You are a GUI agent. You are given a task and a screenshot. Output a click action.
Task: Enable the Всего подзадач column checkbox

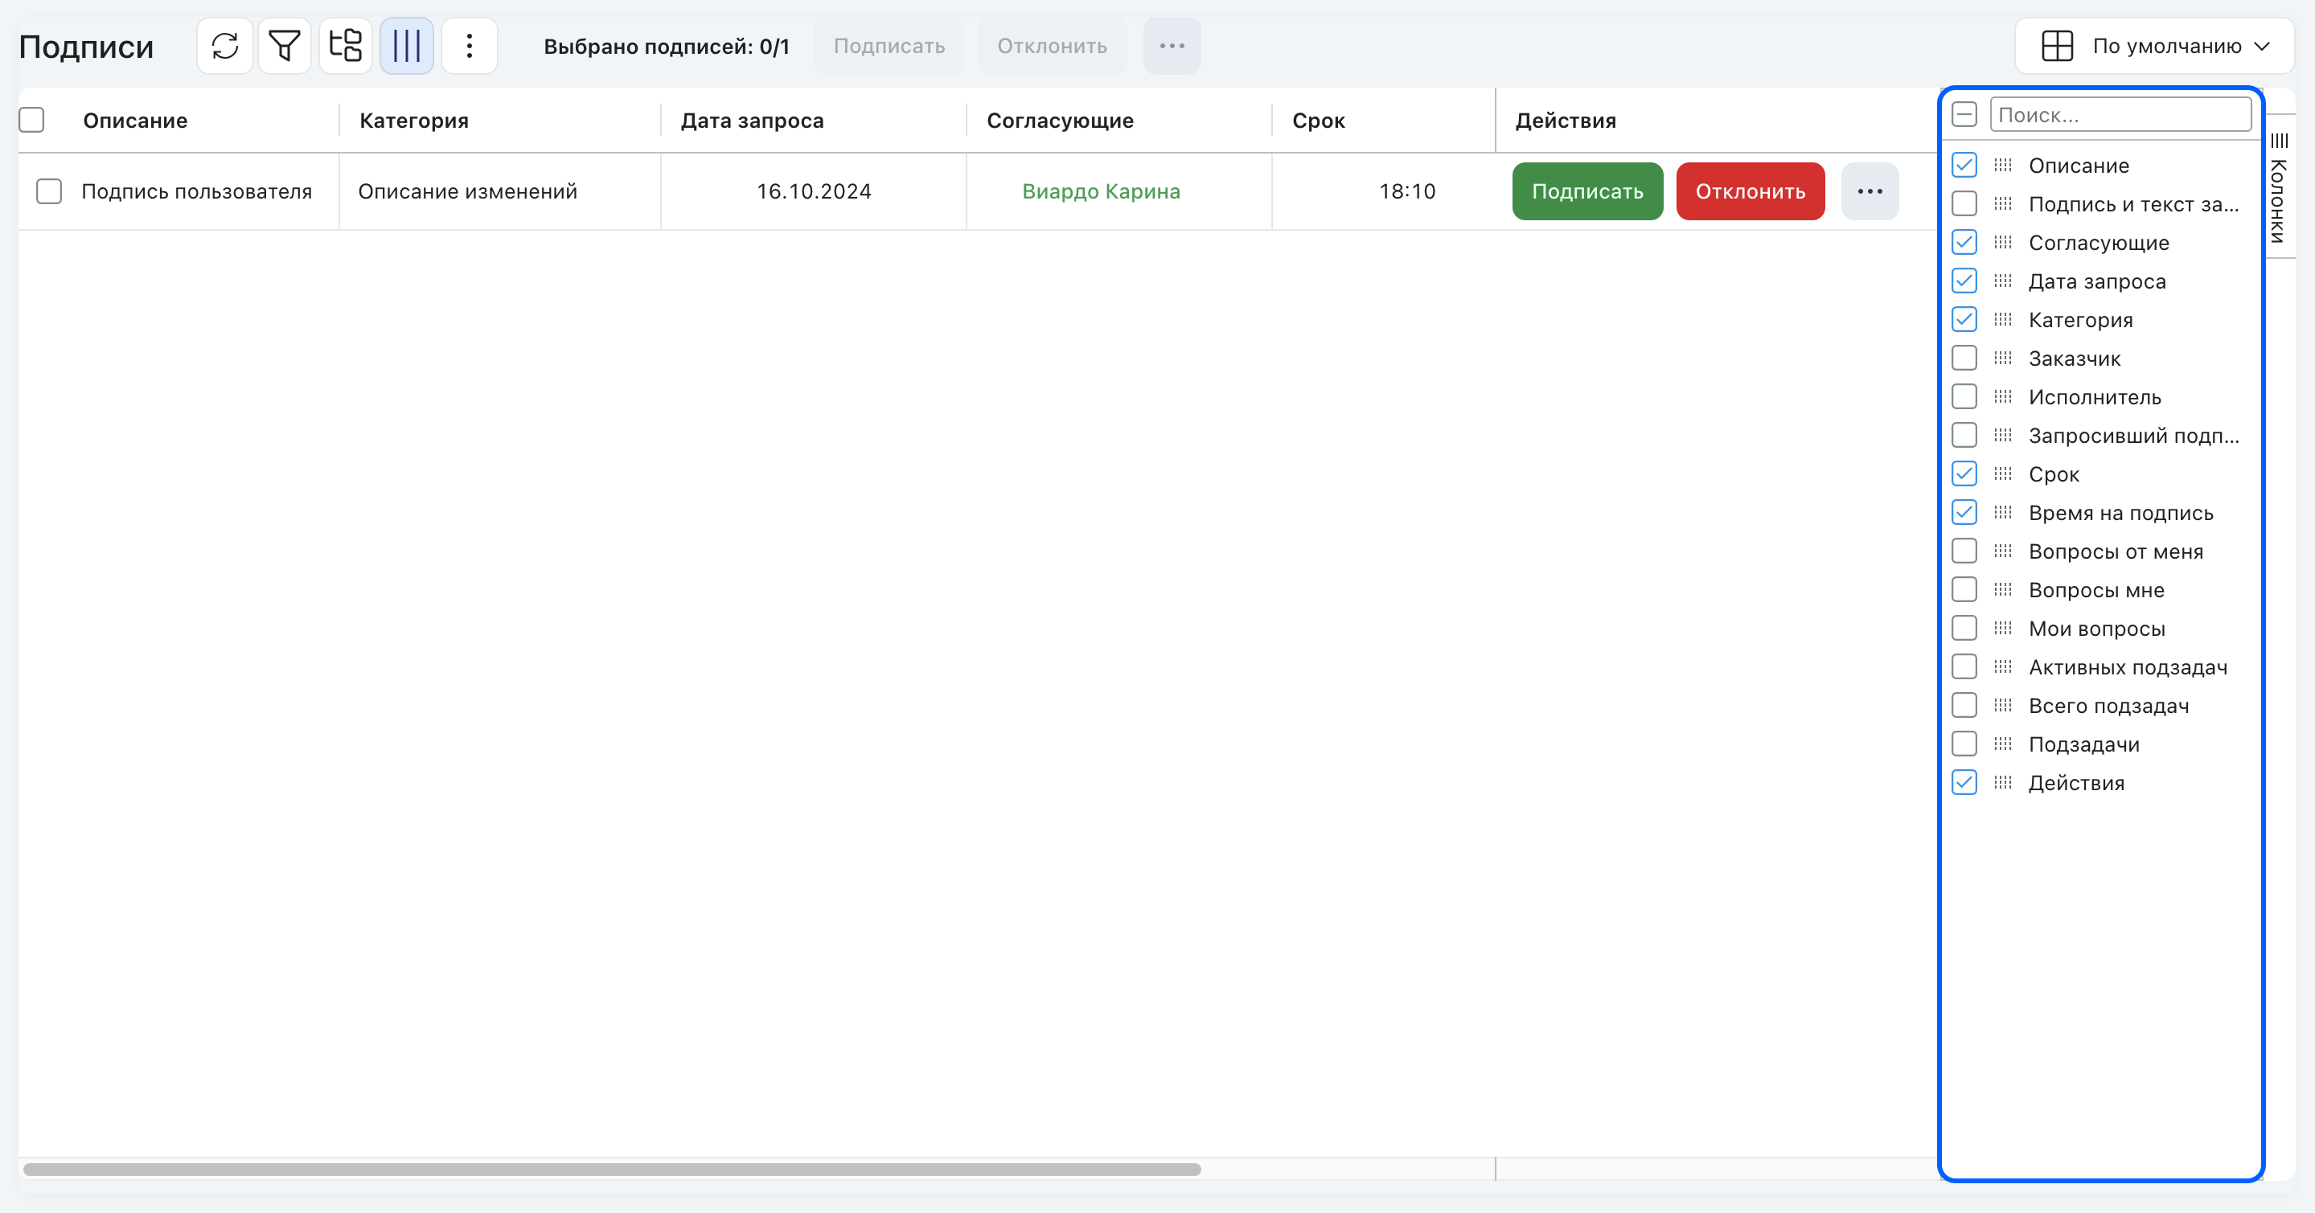[1964, 705]
